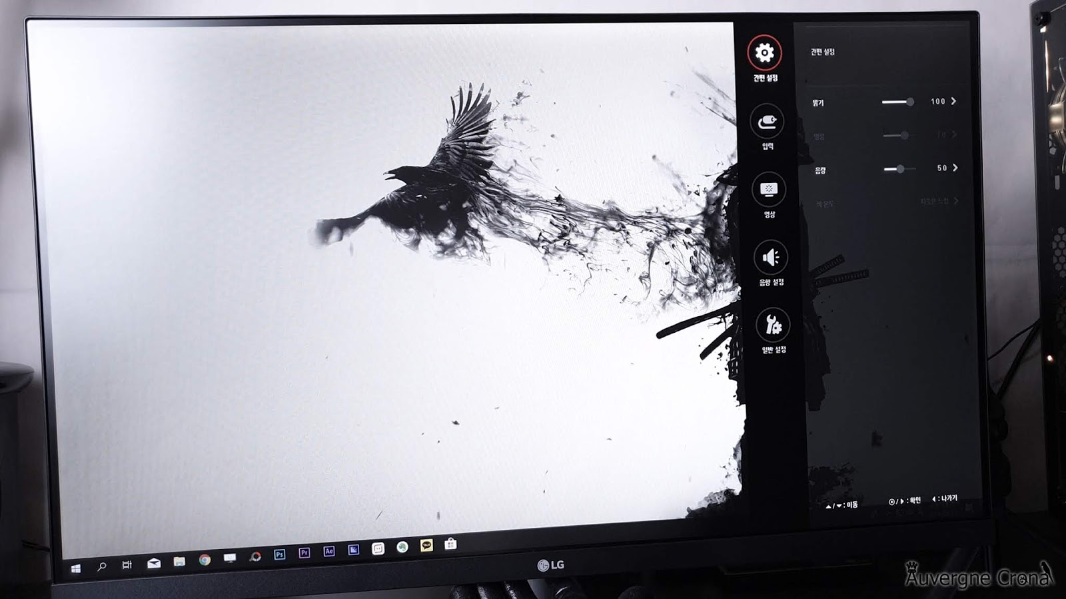Click the volume value 50
1066x599 pixels.
942,168
